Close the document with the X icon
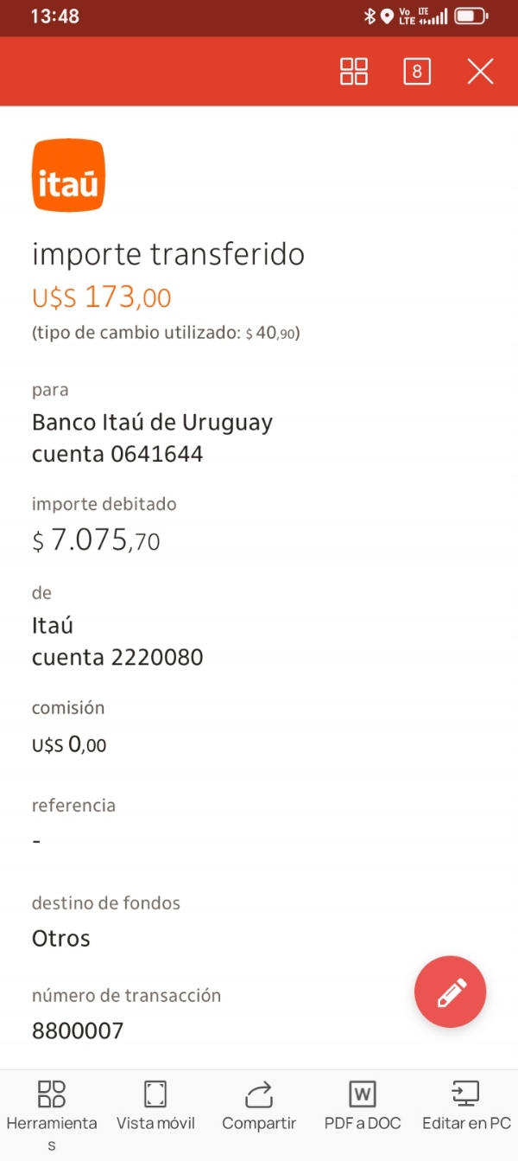The width and height of the screenshot is (518, 1161). tap(480, 72)
